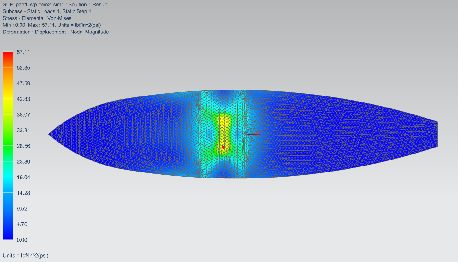Click the Subcase Static Loads 1 text
This screenshot has height=262, width=458.
point(47,11)
